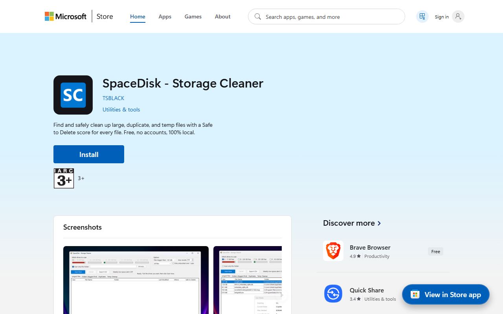Click the Brave Browser 4.9 rating text

coord(355,256)
